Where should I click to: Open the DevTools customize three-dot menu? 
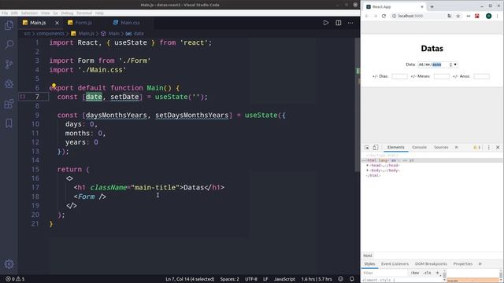(489, 147)
